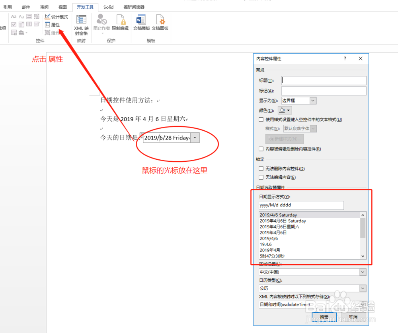This screenshot has width=398, height=333.
Task: Click the 取消 button
Action: [x=353, y=317]
